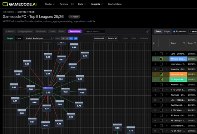This screenshot has height=134, width=197.
Task: Set depth to L3
Action: coord(71,38)
